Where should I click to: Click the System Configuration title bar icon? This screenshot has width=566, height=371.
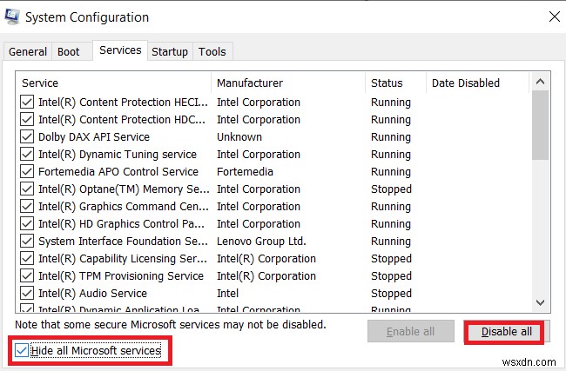(13, 17)
